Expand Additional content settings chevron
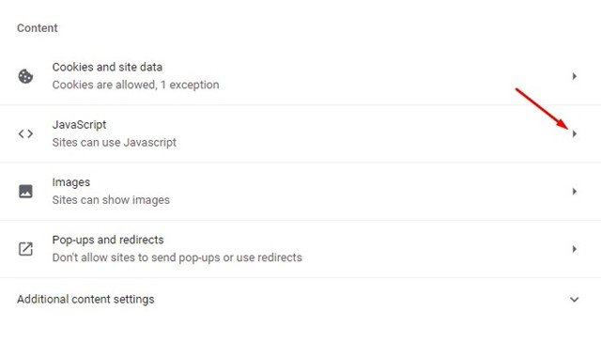The height and width of the screenshot is (342, 601). click(574, 300)
